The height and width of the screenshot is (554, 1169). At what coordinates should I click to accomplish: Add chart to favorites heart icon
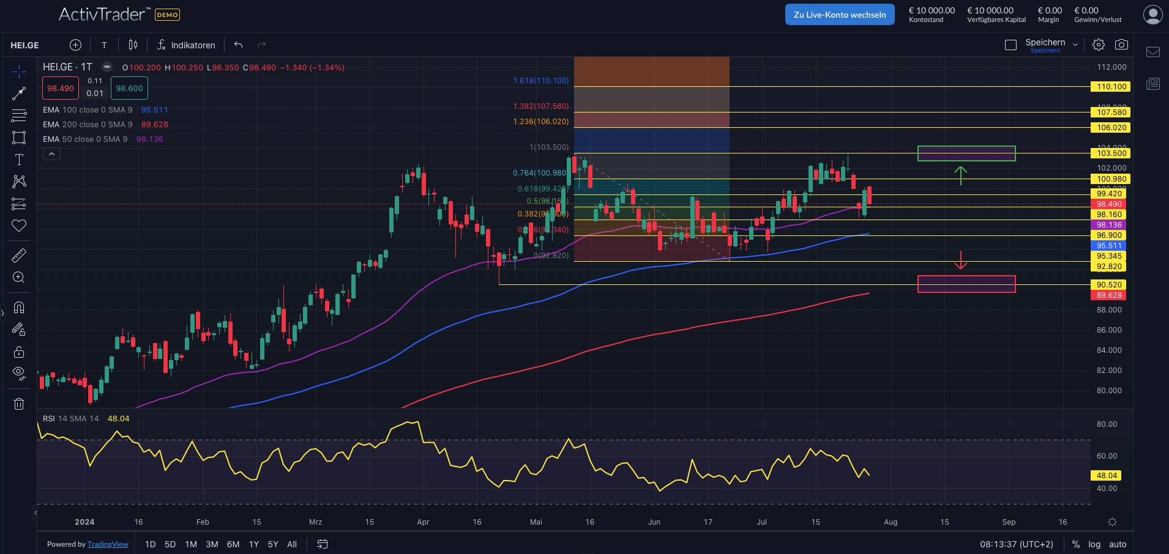[19, 226]
